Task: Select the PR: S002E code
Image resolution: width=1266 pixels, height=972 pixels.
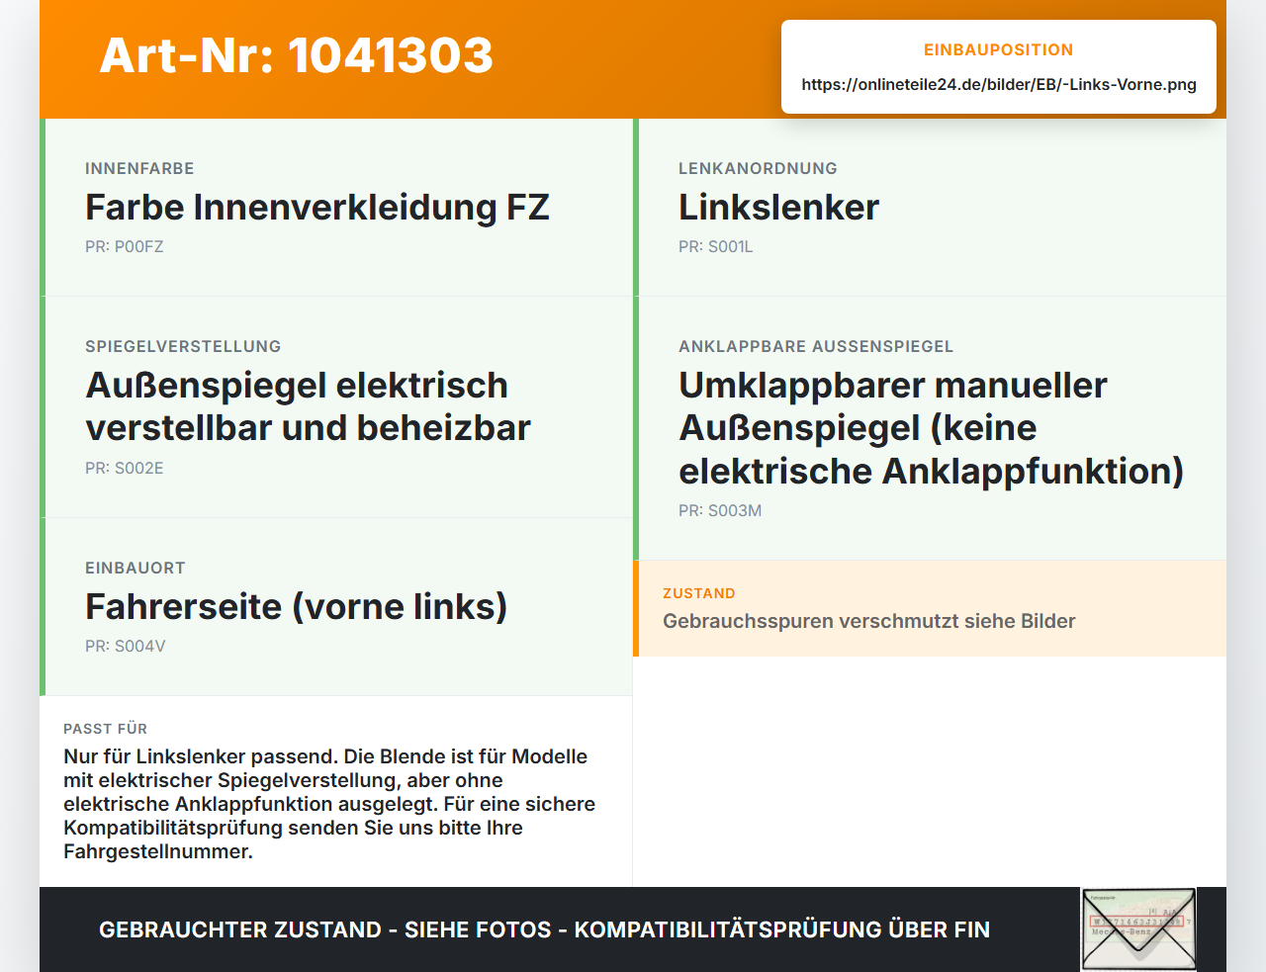Action: click(125, 468)
